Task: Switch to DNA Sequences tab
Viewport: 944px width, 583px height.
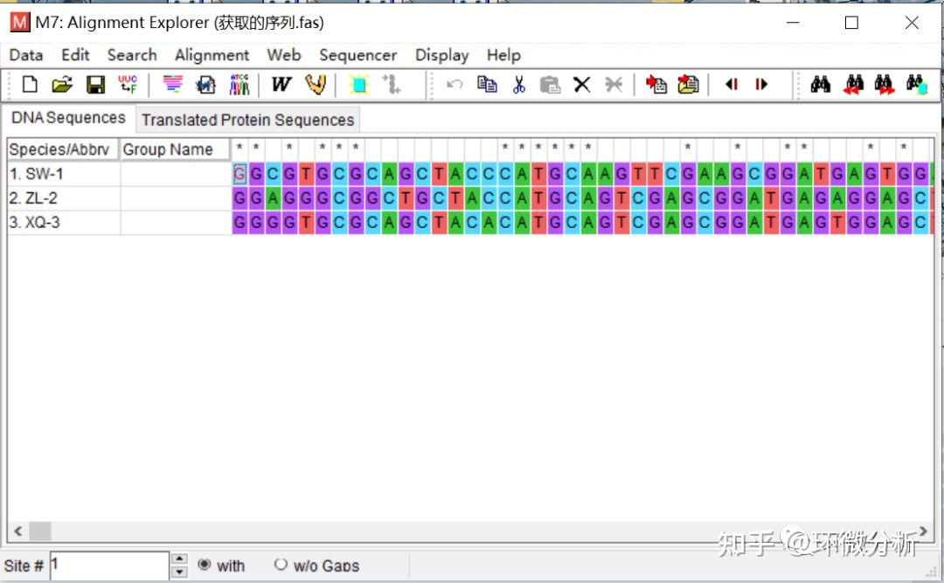Action: point(69,118)
